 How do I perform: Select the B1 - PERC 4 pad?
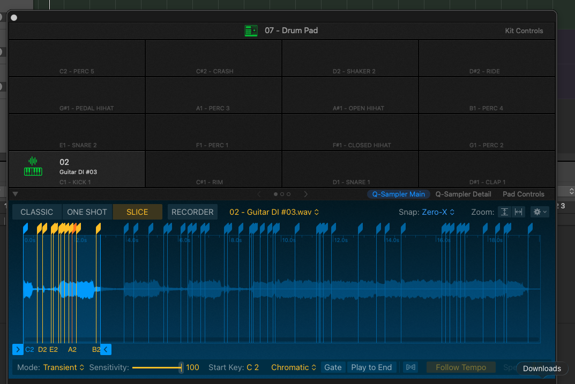[487, 95]
